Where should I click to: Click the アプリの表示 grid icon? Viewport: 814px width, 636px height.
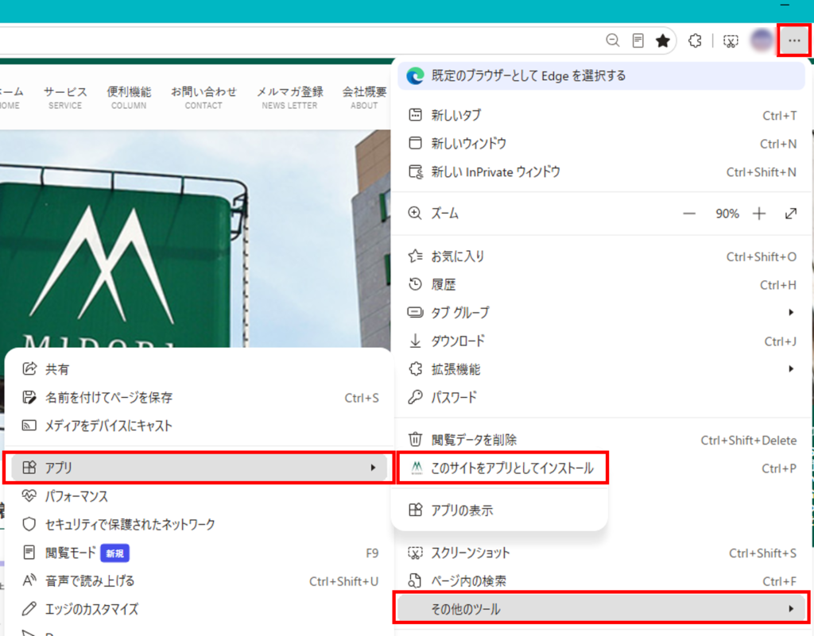[x=415, y=510]
